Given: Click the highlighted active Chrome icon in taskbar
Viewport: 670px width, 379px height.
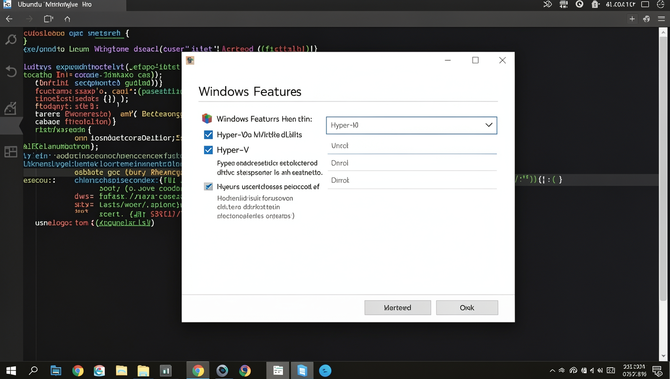Looking at the screenshot, I should pyautogui.click(x=198, y=371).
